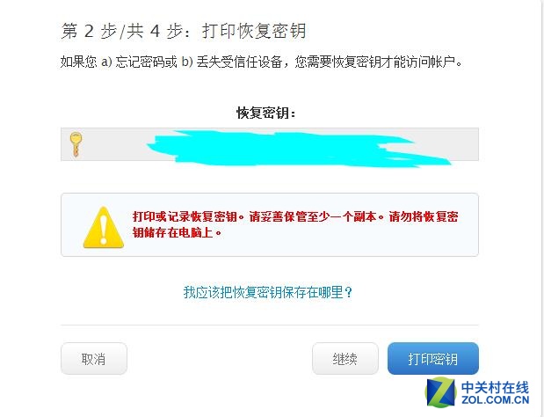Viewport: 544px width, 417px height.
Task: Click the horizontal divider above the buttons
Action: click(270, 326)
